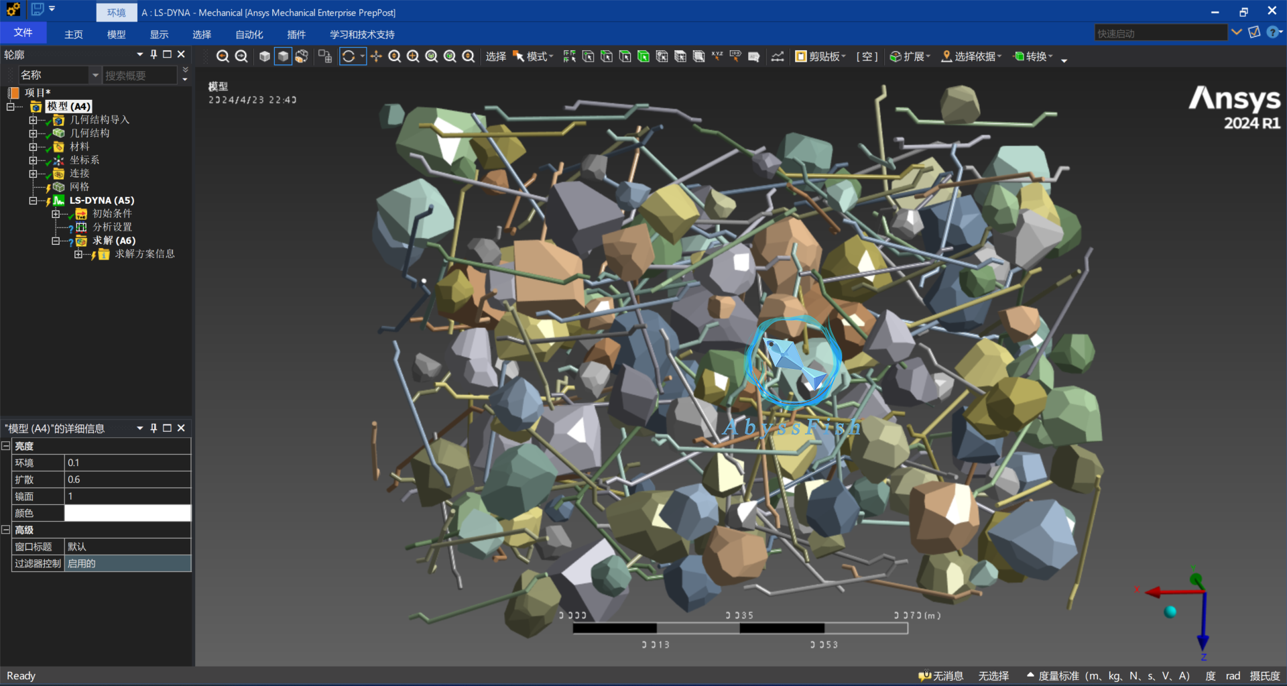This screenshot has height=686, width=1287.
Task: Toggle pin on the Details panel
Action: pos(153,428)
